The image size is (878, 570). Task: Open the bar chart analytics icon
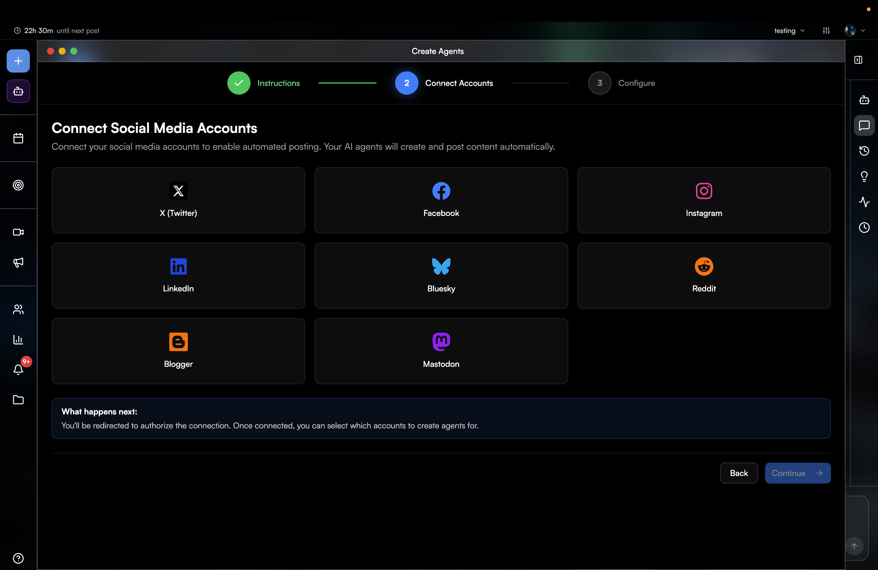[18, 339]
